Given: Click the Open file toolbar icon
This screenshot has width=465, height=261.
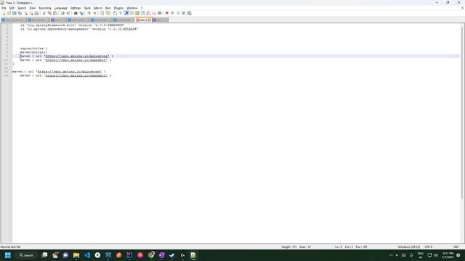Looking at the screenshot, I should click(9, 13).
